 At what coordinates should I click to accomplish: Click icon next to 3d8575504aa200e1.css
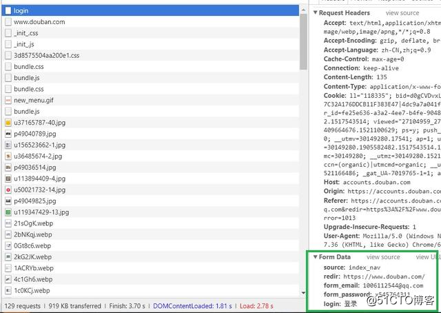pos(8,55)
